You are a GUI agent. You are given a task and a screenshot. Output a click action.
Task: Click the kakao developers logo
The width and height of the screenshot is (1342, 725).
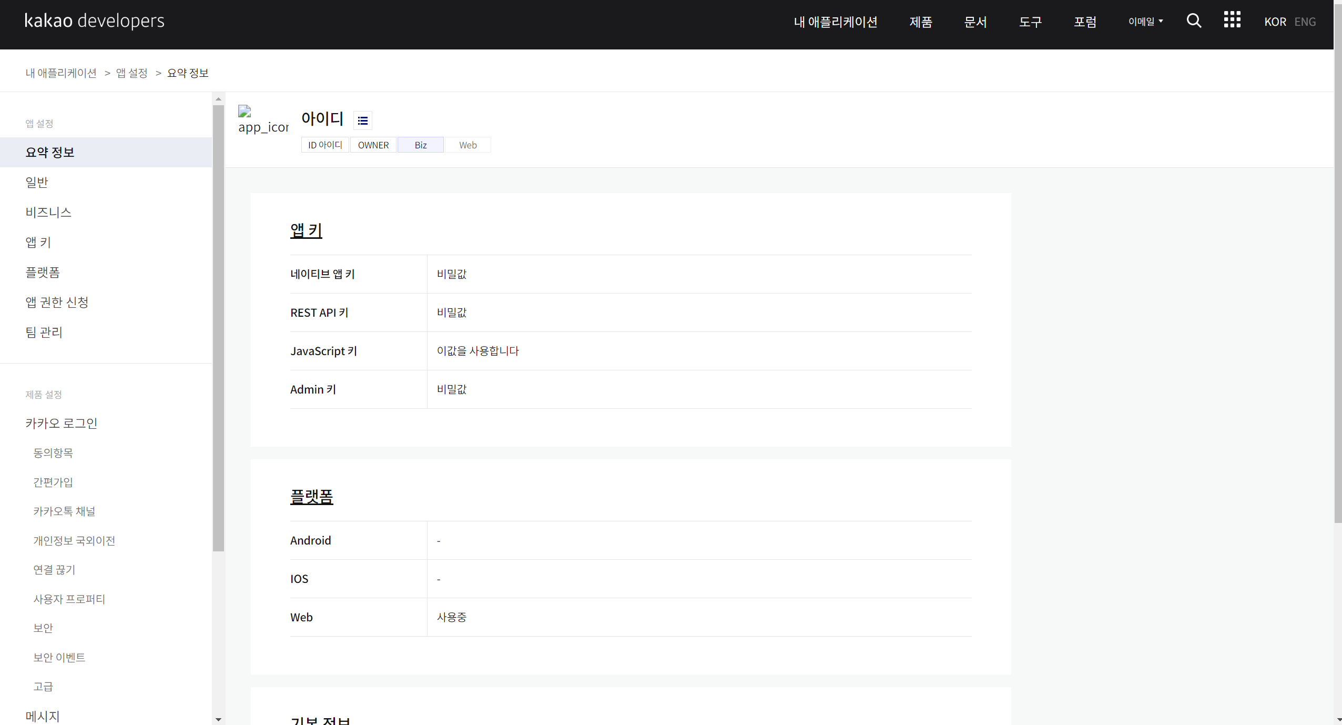coord(95,21)
